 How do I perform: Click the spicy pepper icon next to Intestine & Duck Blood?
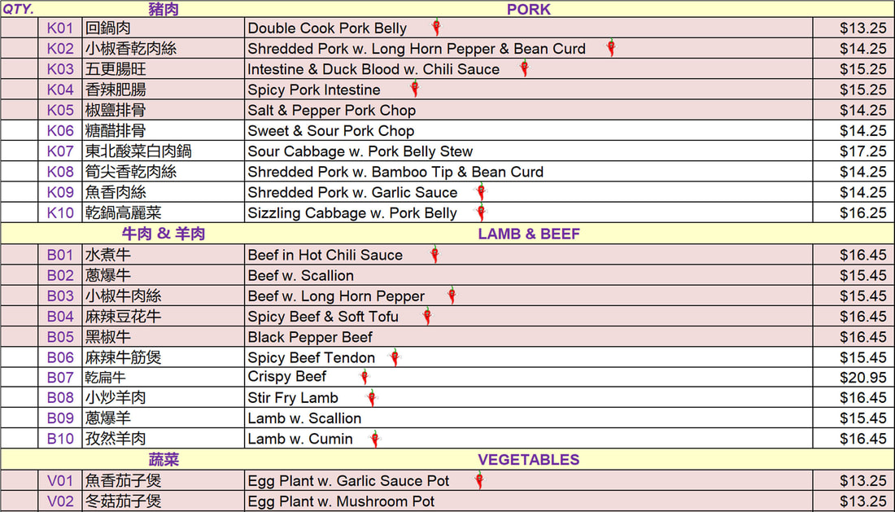click(x=524, y=68)
